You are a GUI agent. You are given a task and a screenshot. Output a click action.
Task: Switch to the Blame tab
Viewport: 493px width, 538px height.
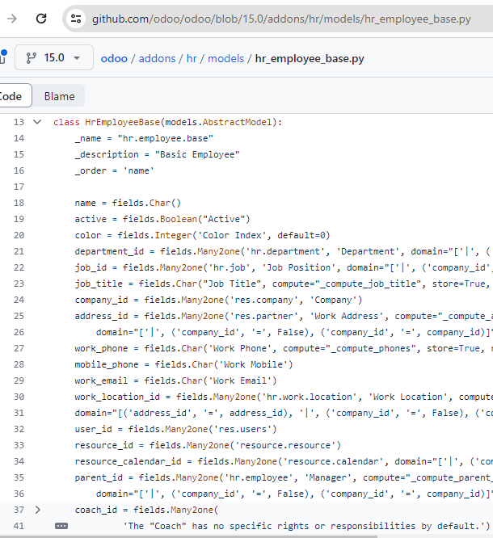pos(59,96)
